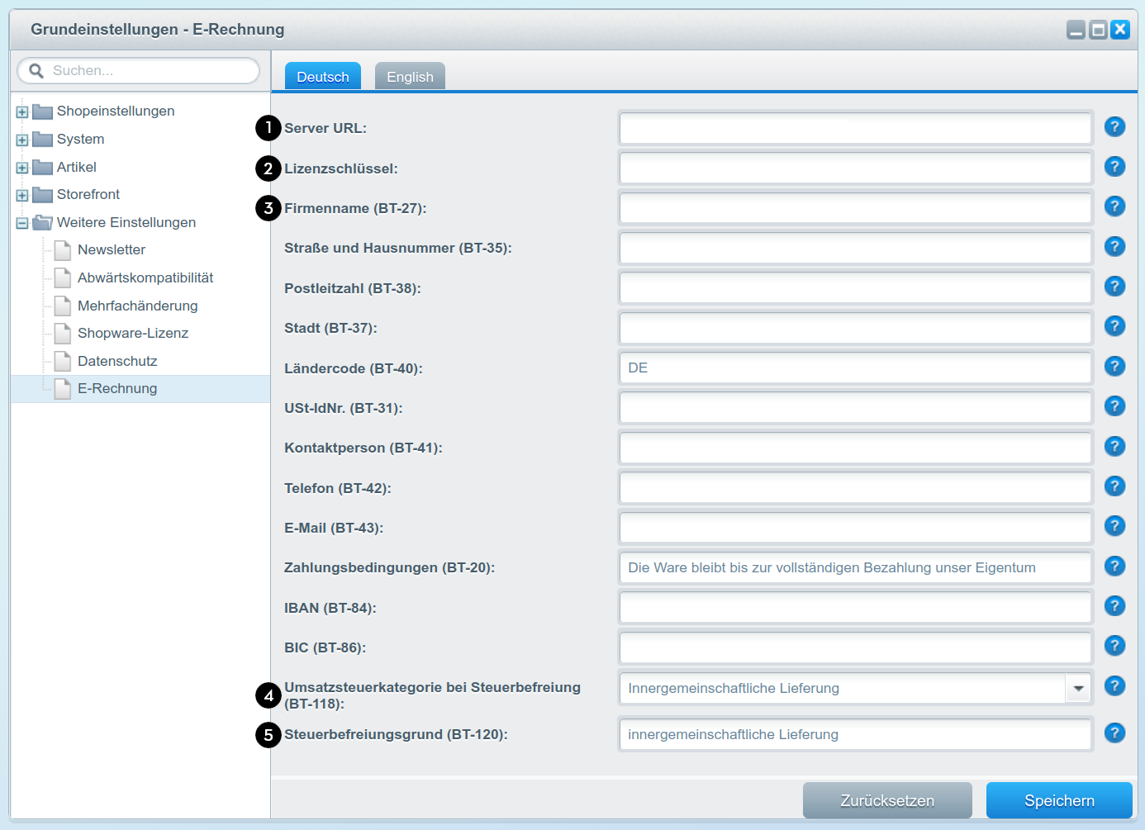Screen dimensions: 1145x830
Task: Select the Datenschutz settings entry
Action: pos(118,360)
